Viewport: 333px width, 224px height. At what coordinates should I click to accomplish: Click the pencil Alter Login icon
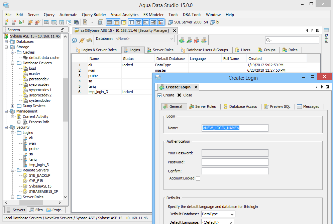(x=189, y=40)
